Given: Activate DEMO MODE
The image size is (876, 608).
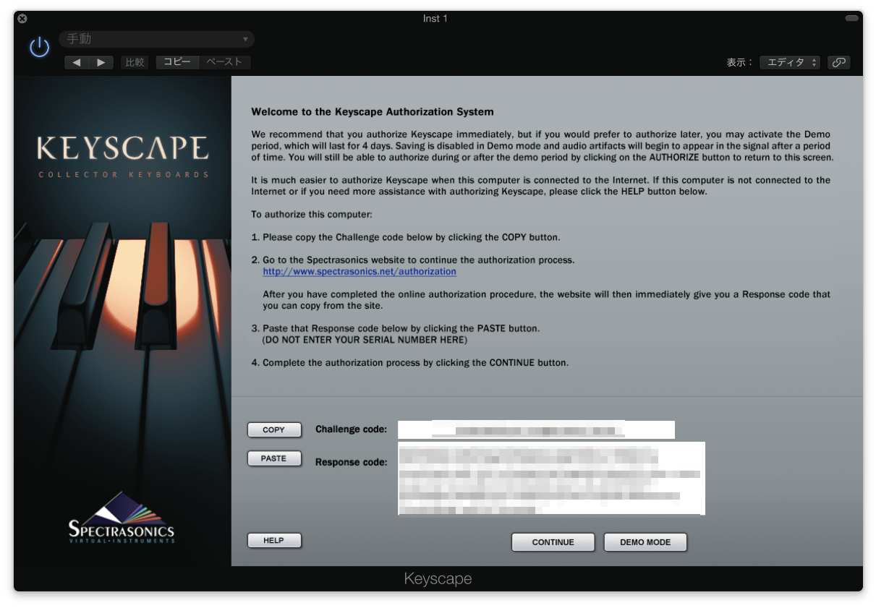Looking at the screenshot, I should coord(645,541).
